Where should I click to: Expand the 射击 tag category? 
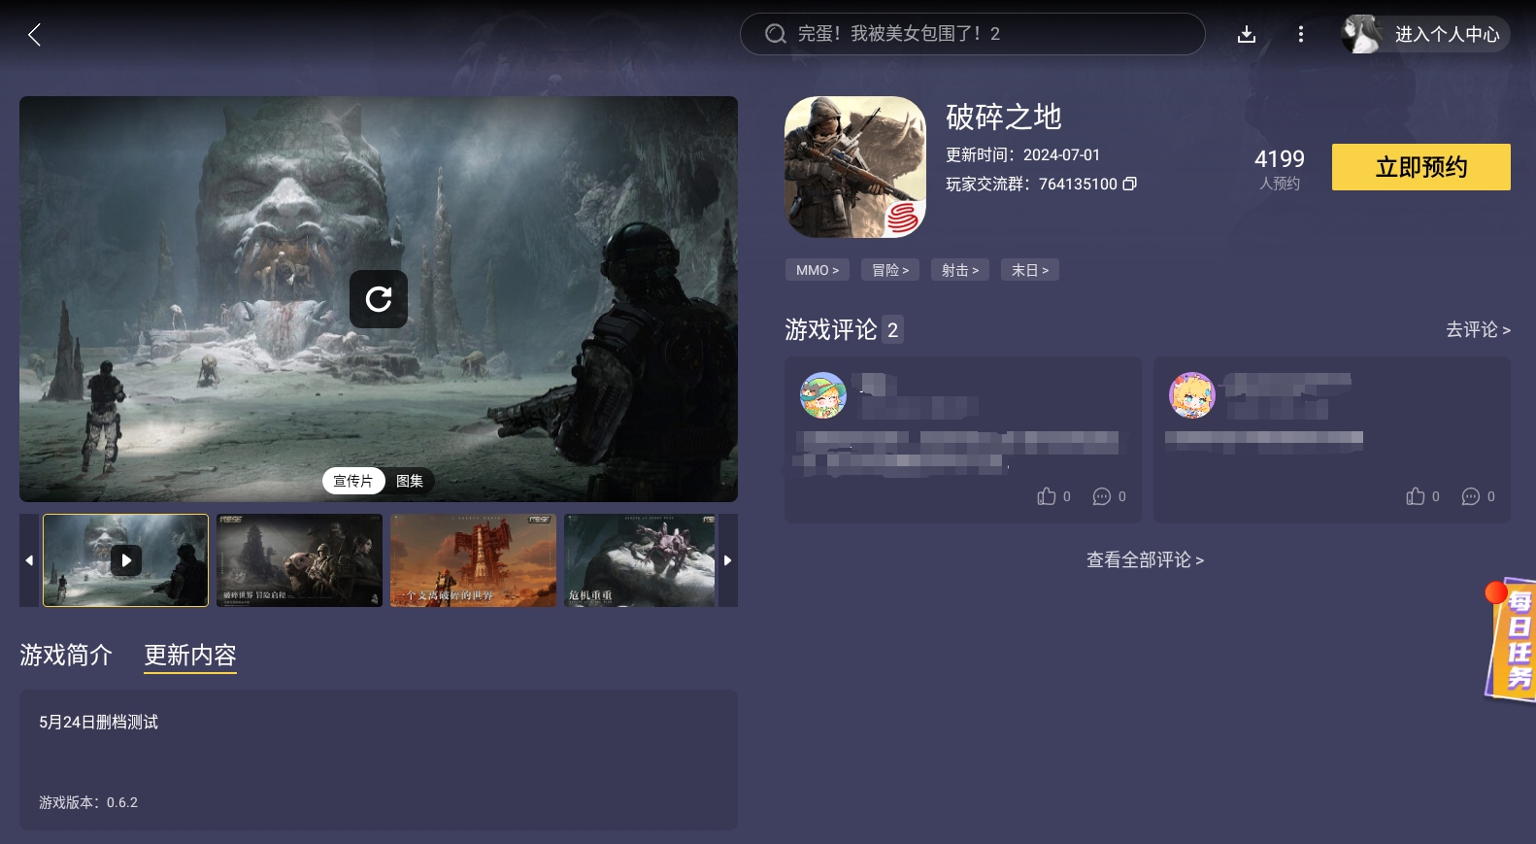coord(960,270)
